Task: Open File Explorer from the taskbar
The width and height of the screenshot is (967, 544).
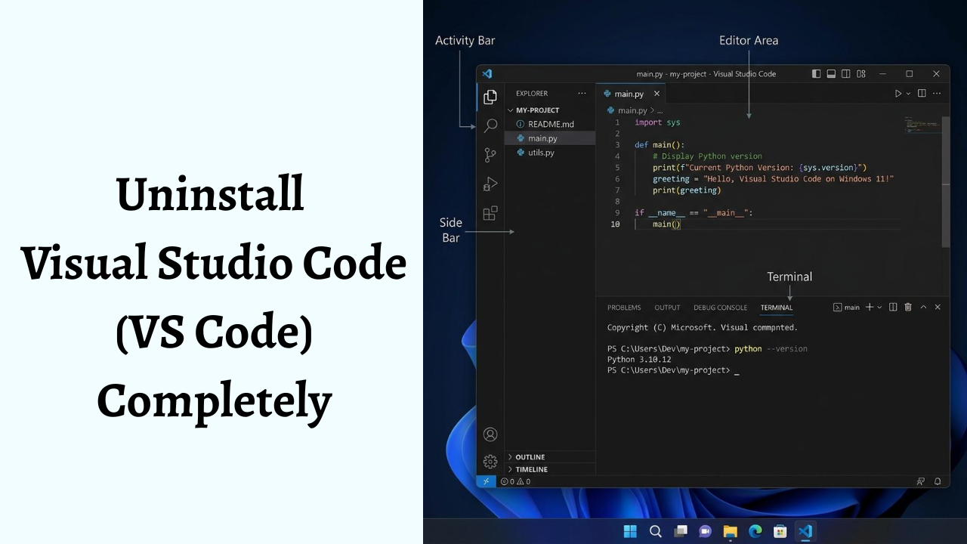Action: pos(730,531)
